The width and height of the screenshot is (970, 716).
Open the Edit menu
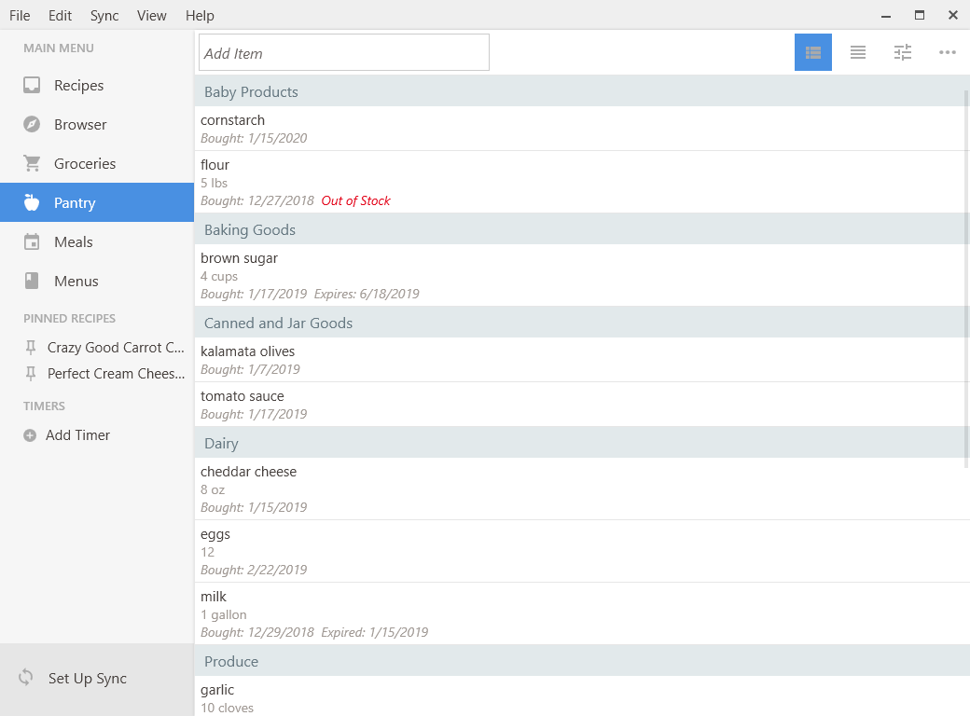click(60, 16)
